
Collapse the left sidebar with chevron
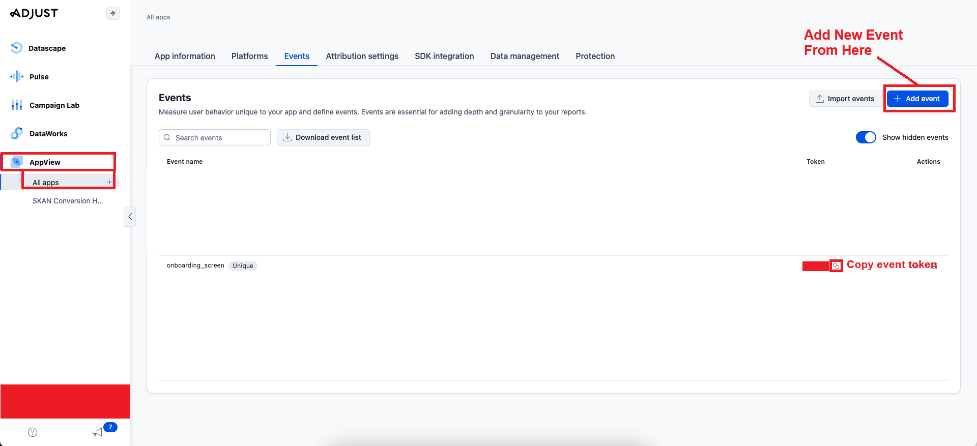coord(130,217)
